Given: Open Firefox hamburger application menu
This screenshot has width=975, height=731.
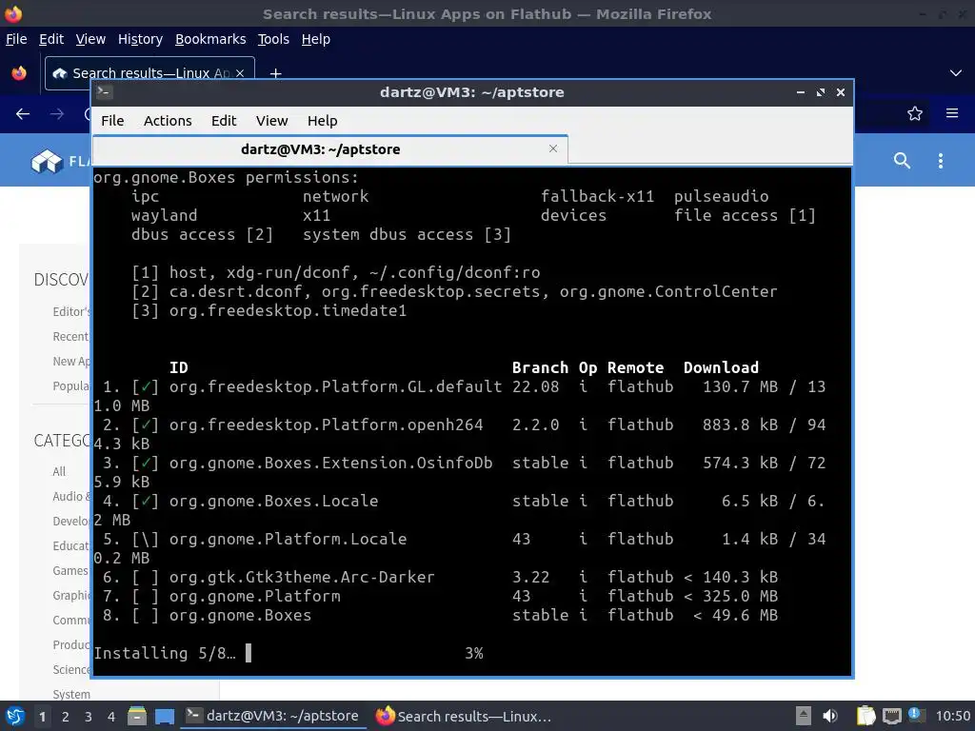Looking at the screenshot, I should [x=952, y=114].
